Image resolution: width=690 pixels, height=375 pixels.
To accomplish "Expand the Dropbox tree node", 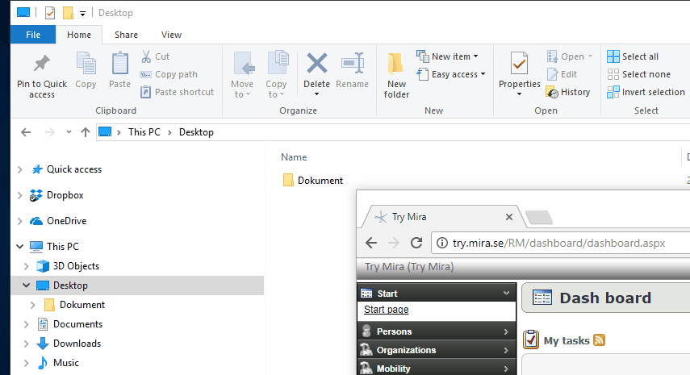I will (x=20, y=195).
